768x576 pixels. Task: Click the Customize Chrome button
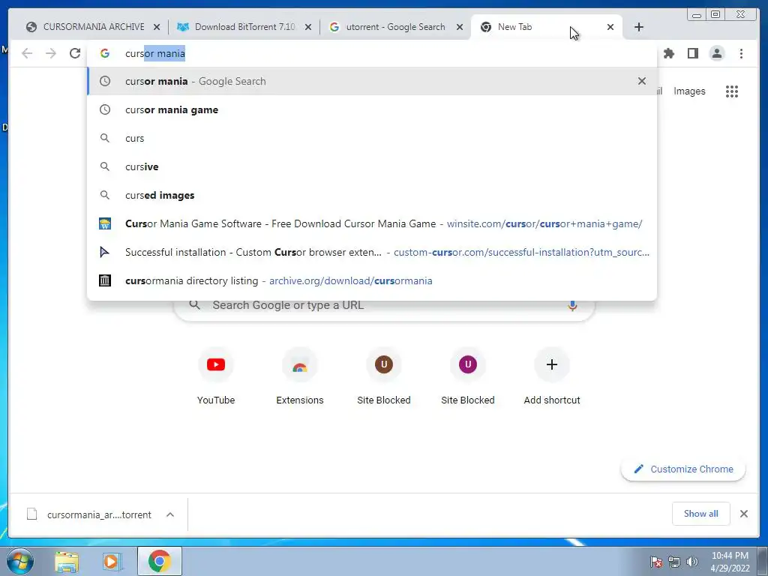(683, 469)
